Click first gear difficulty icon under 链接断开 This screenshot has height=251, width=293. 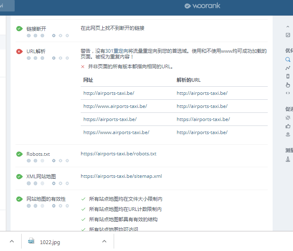(x=54, y=36)
